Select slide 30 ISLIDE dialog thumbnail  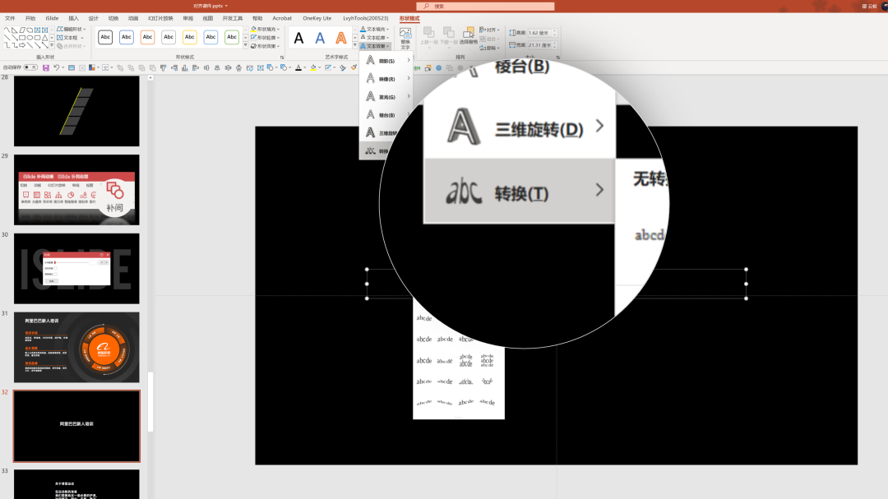coord(76,269)
